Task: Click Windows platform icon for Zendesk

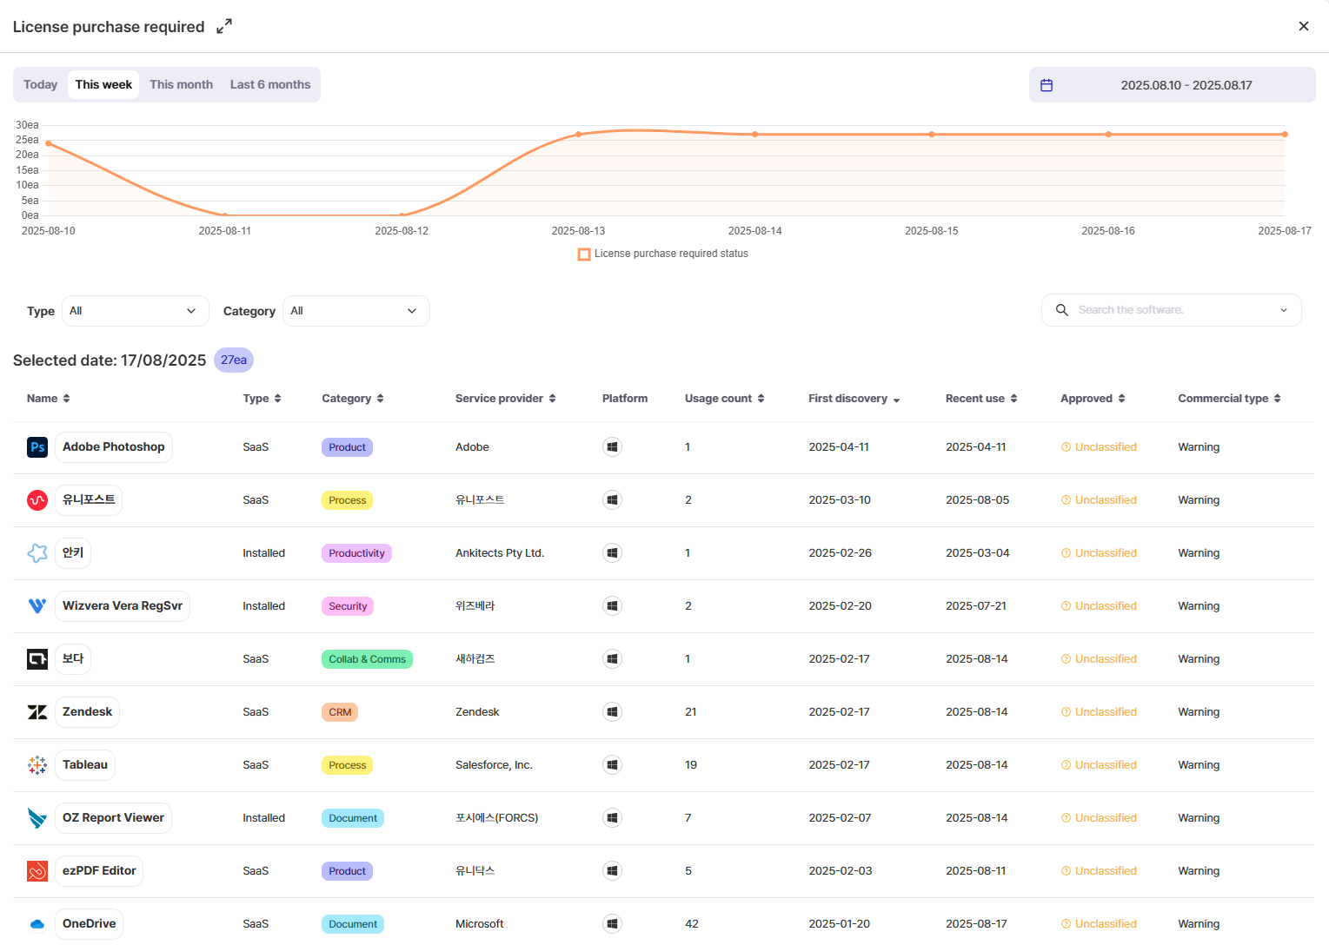Action: [613, 712]
